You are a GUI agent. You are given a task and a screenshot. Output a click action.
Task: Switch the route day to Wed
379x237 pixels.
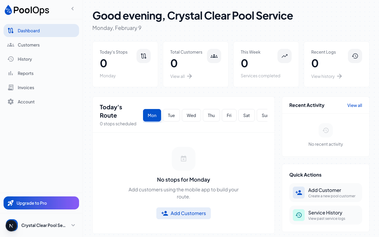[191, 115]
